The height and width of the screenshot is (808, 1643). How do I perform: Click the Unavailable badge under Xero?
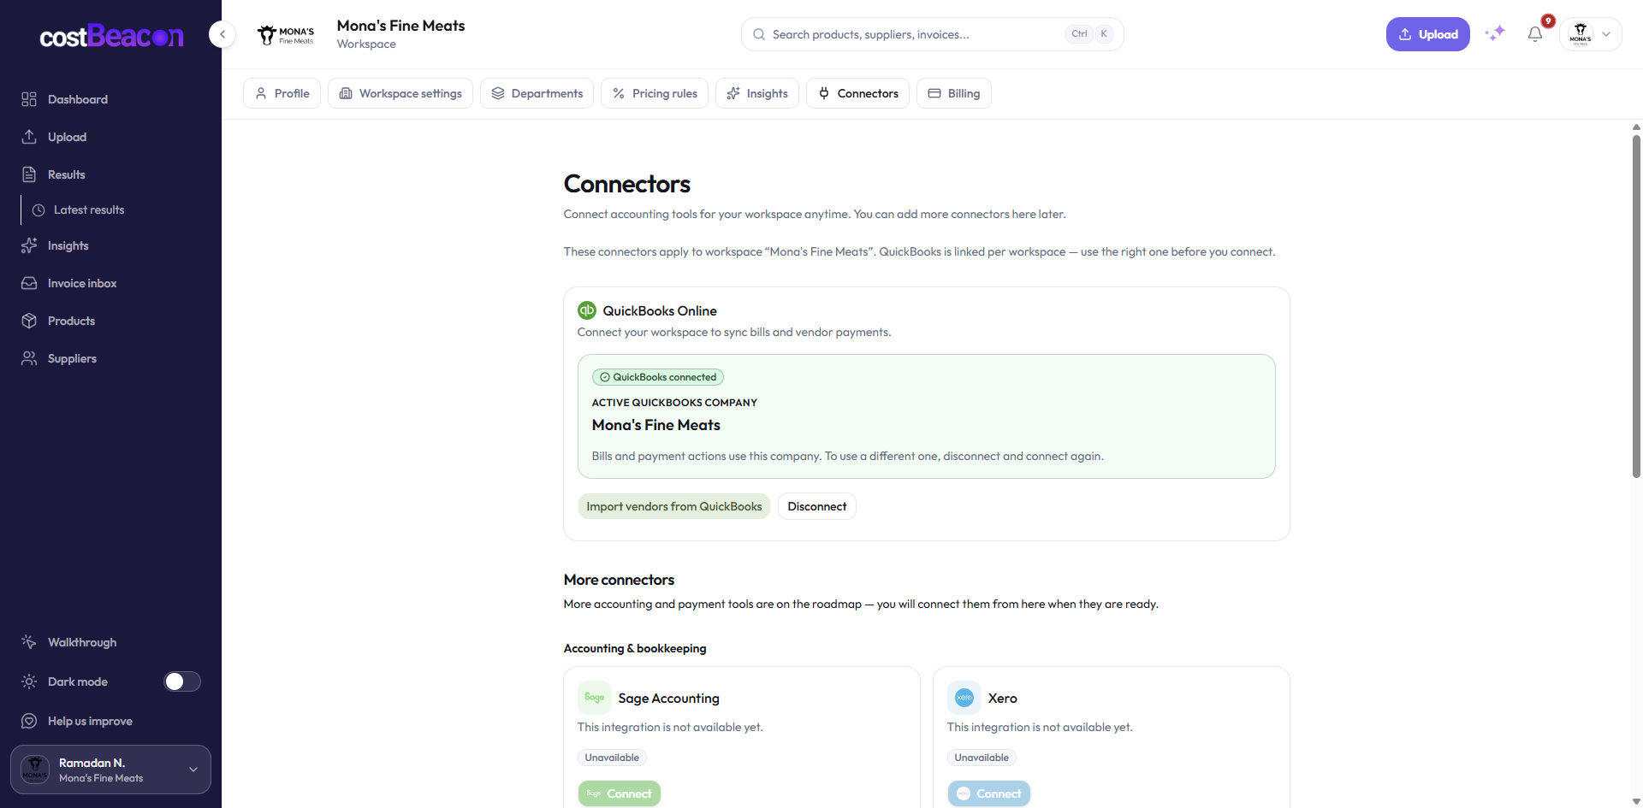(982, 758)
